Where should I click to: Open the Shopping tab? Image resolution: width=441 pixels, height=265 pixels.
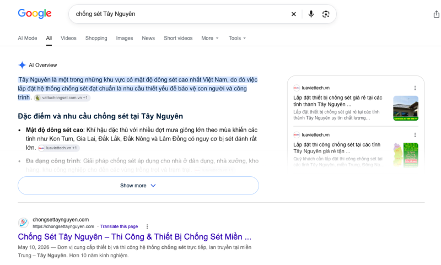(x=96, y=38)
